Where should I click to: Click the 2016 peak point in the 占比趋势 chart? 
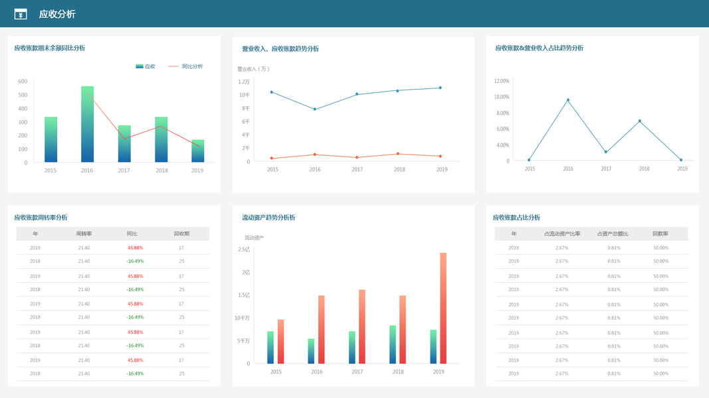(568, 100)
